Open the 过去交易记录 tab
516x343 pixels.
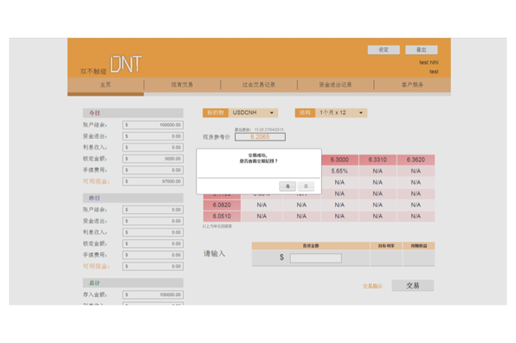pyautogui.click(x=259, y=85)
